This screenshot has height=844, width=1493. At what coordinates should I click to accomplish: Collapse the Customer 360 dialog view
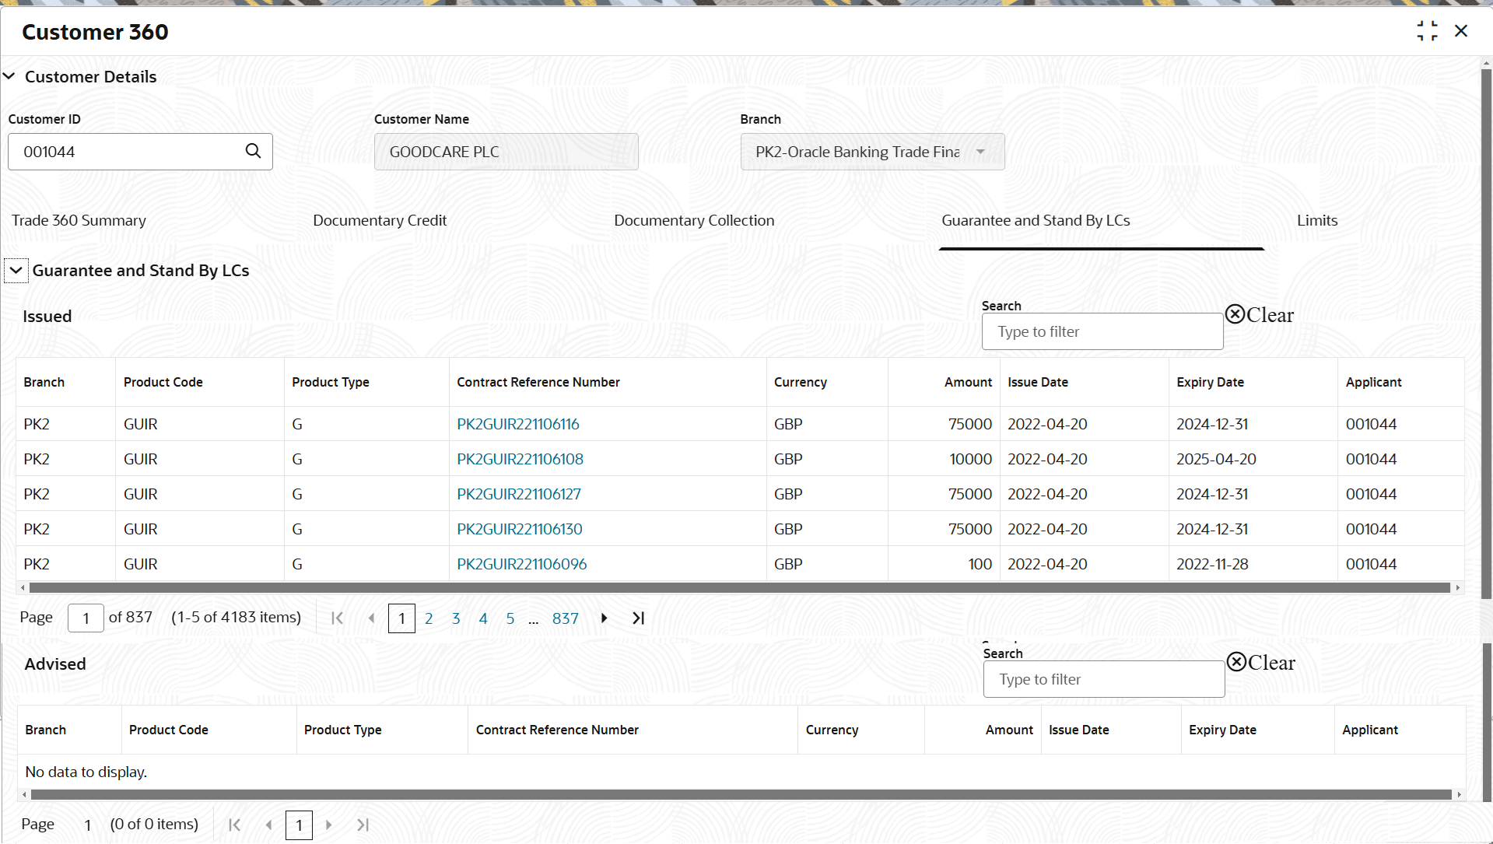pos(1427,31)
